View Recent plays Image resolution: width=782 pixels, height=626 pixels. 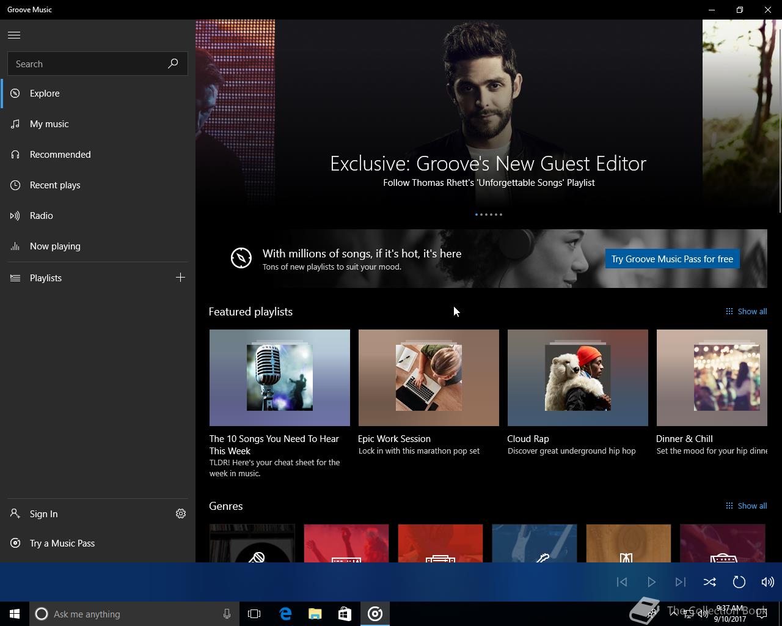click(x=98, y=185)
